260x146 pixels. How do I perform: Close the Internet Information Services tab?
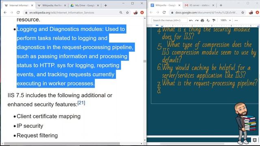32,5
